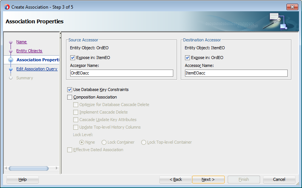Open the Name step link
The width and height of the screenshot is (302, 188).
pos(22,42)
